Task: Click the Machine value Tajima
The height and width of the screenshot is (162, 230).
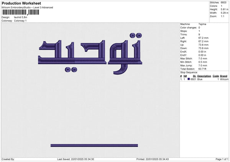Action: point(202,24)
